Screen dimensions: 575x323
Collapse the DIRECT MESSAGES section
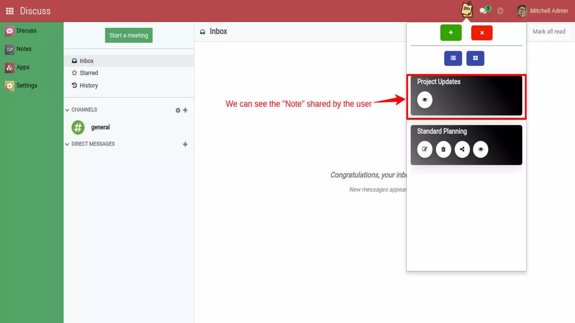(67, 144)
